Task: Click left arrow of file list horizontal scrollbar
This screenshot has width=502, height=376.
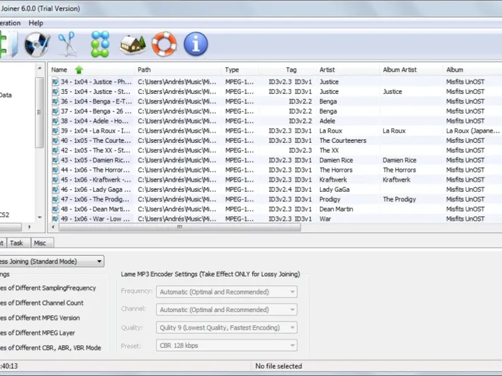Action: point(53,227)
